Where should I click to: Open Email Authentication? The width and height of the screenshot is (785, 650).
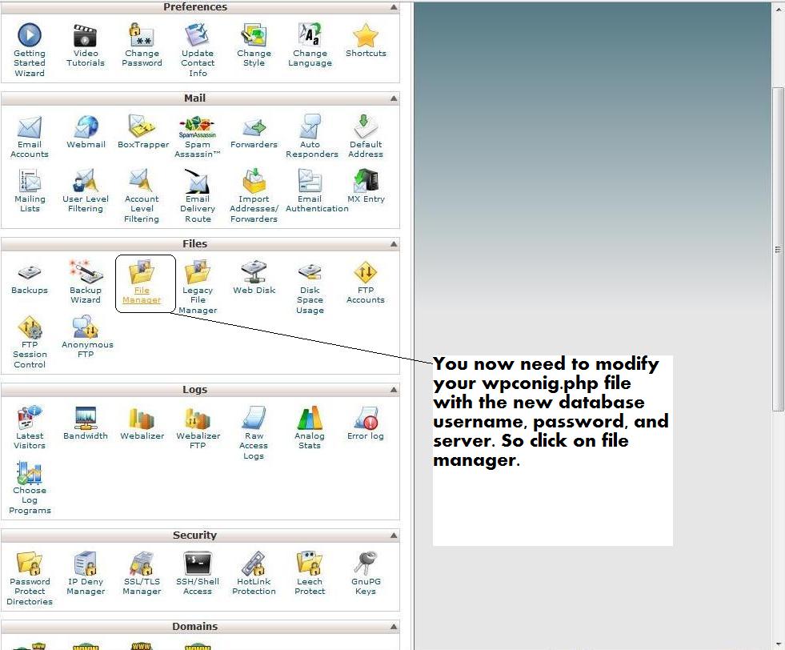pyautogui.click(x=316, y=191)
